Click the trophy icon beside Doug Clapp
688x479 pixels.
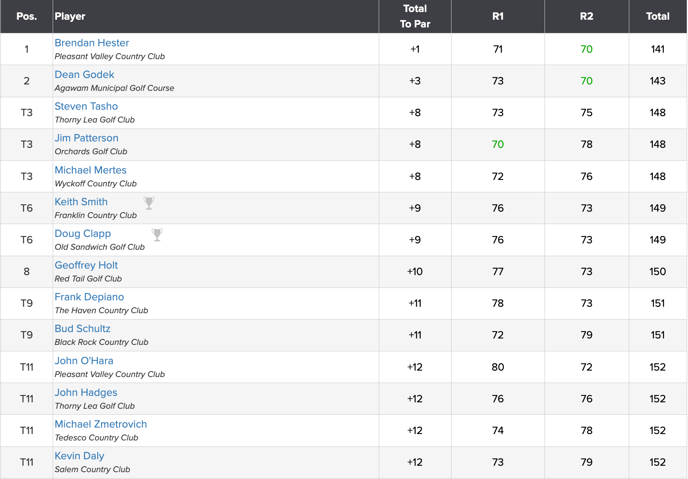coord(157,234)
